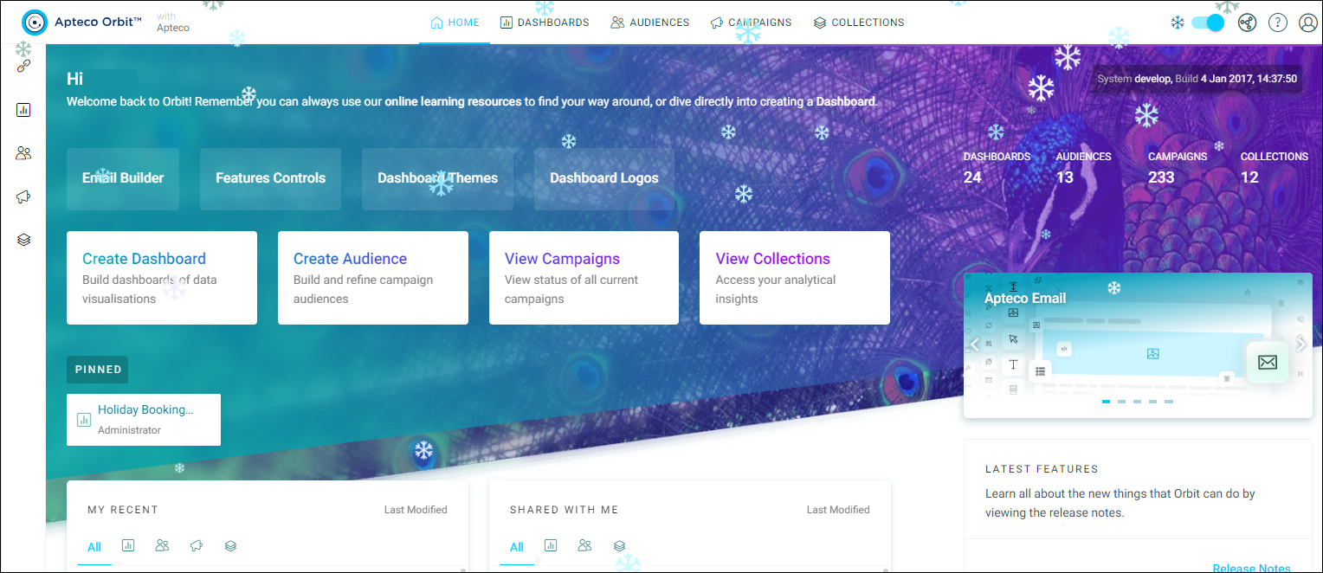Open the Apteco Email banner
This screenshot has height=573, width=1323.
click(1138, 345)
